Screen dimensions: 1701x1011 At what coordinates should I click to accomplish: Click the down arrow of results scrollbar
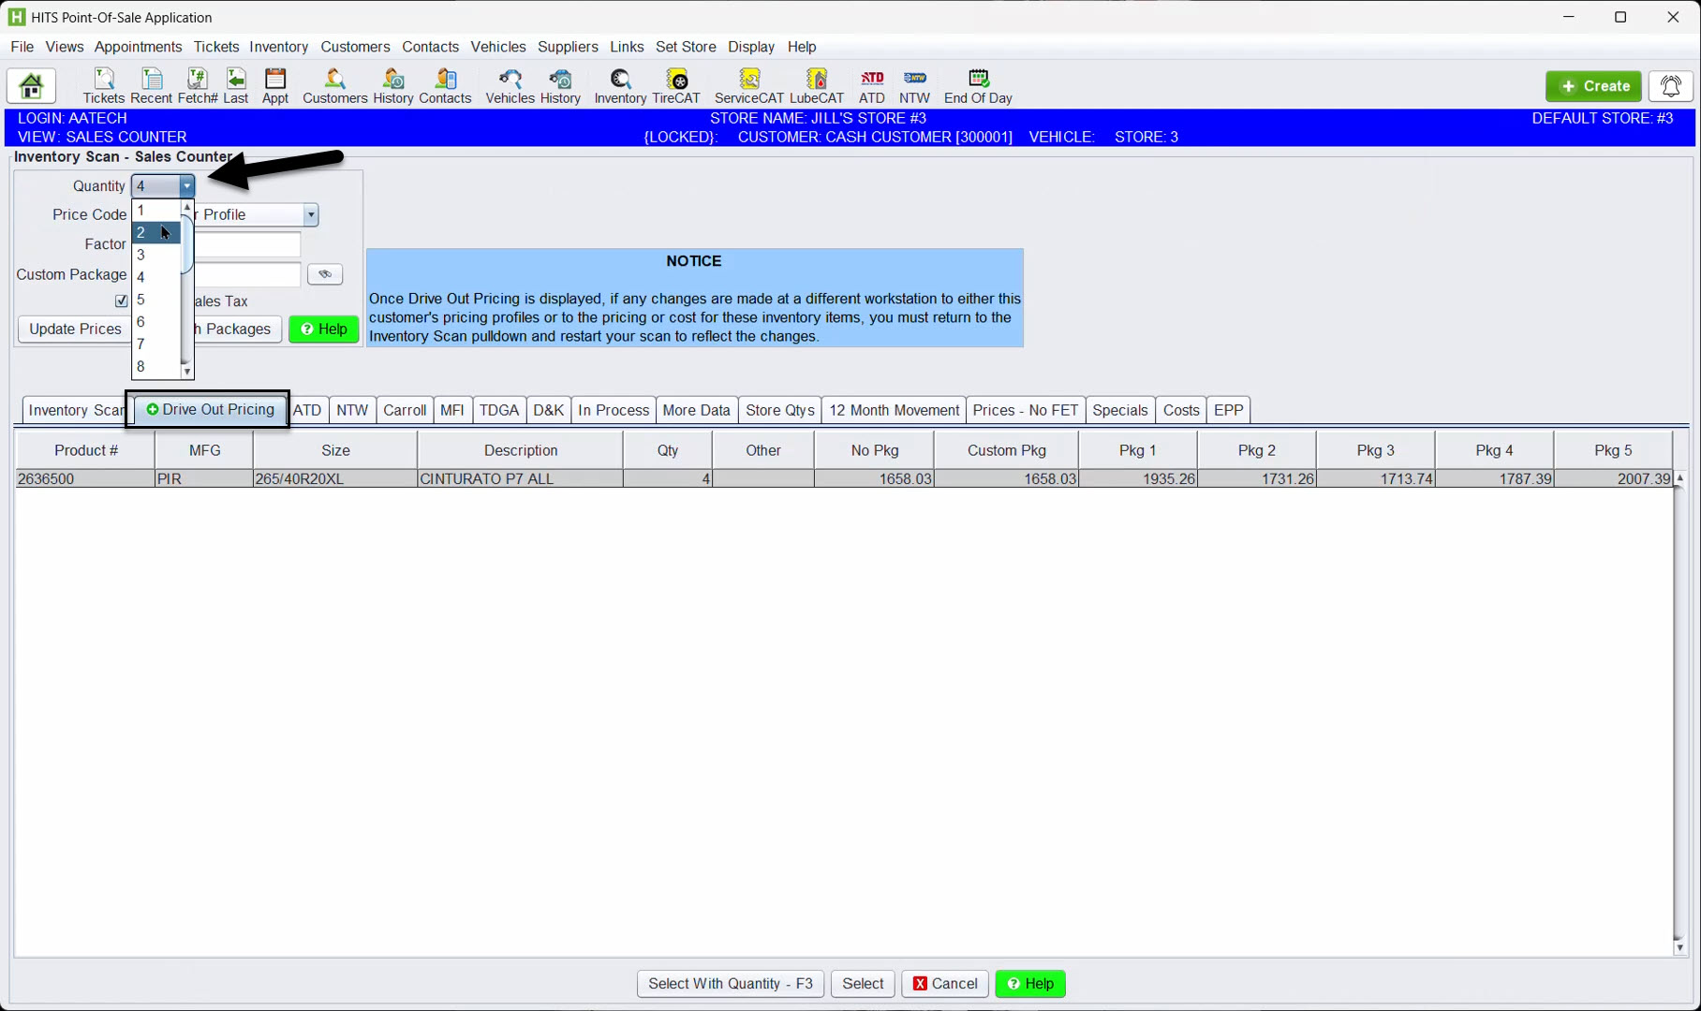click(1679, 947)
